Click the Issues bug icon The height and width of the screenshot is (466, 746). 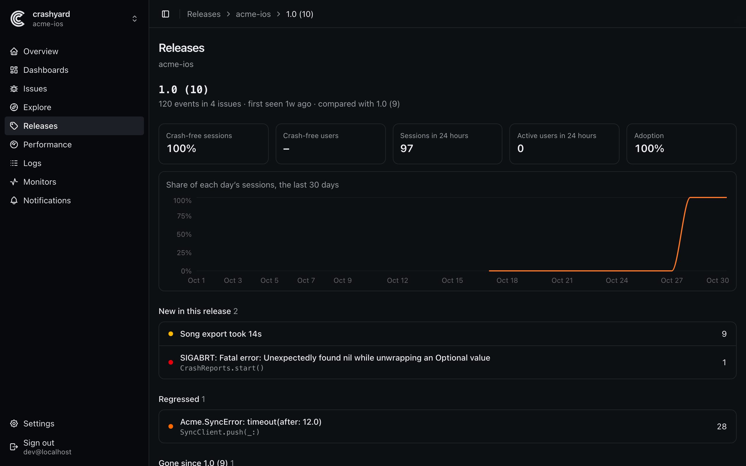[14, 89]
